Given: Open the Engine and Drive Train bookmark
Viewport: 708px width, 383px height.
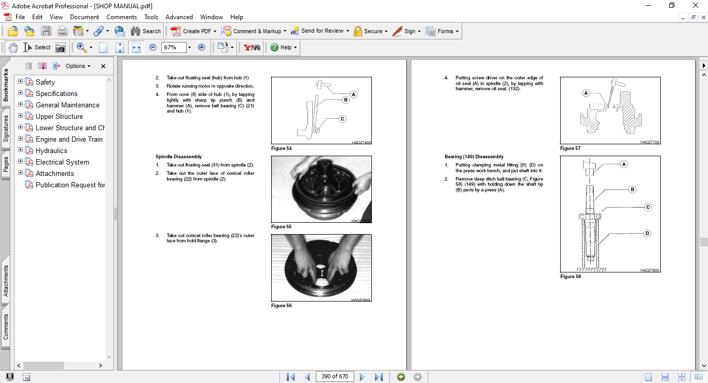Looking at the screenshot, I should 69,139.
